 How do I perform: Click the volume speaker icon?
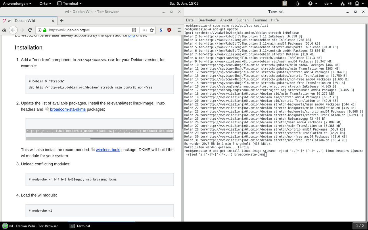click(350, 3)
